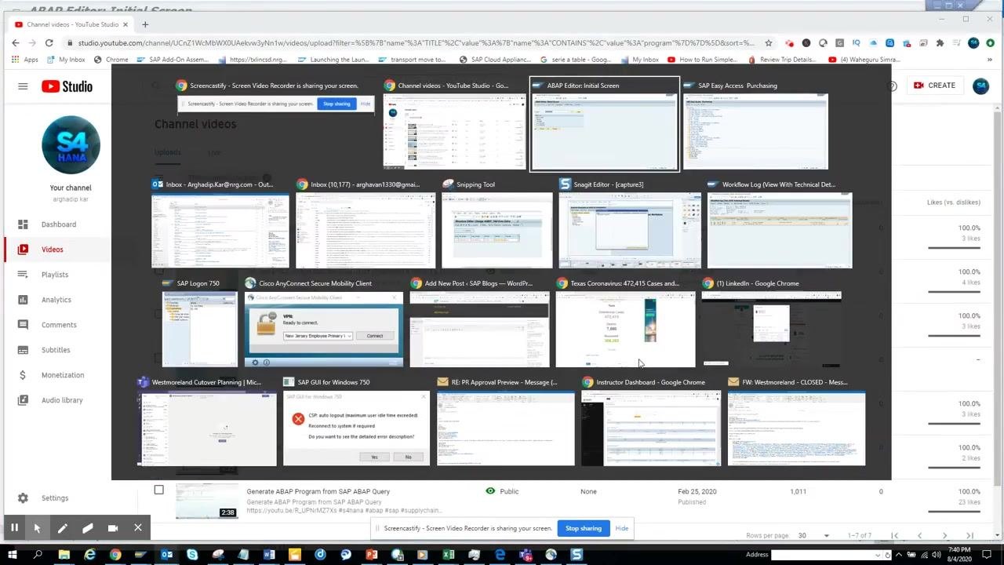Expand the Rows per page dropdown
1004x565 pixels.
[826, 535]
